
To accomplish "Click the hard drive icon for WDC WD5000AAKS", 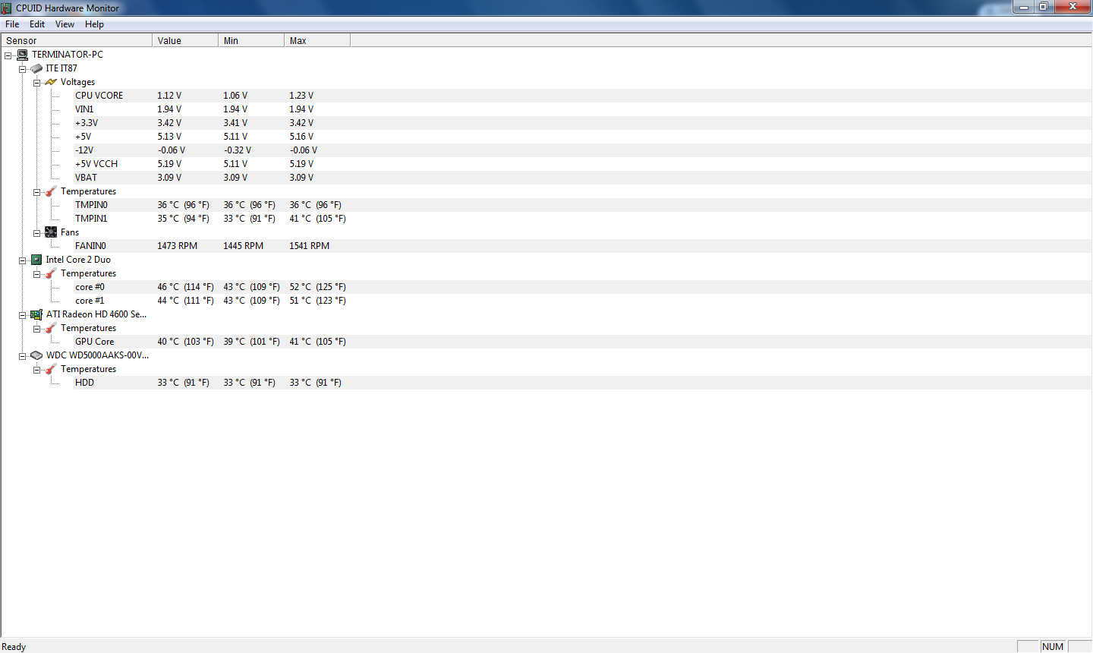I will click(36, 355).
